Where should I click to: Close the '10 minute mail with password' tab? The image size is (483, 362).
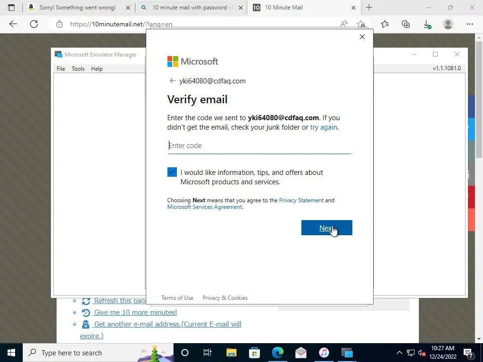(241, 8)
